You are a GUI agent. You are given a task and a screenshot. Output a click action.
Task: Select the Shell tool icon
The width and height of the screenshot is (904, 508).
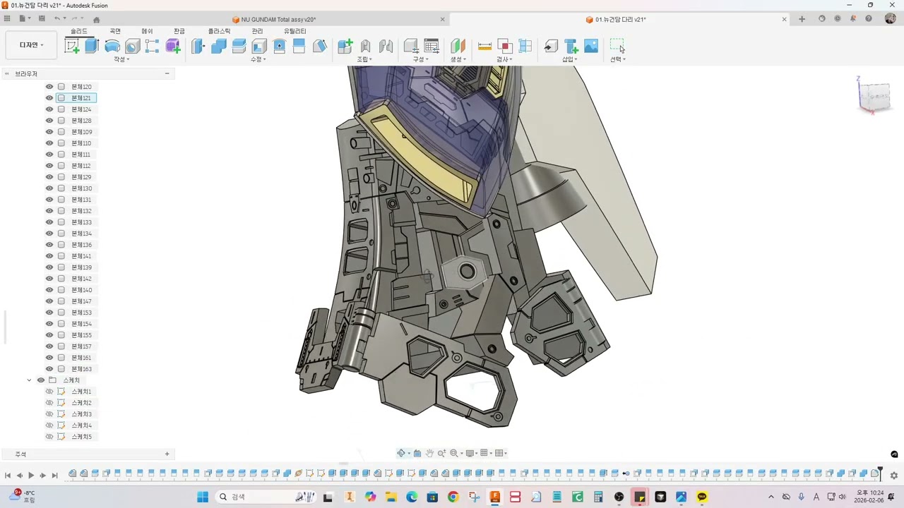pos(259,47)
